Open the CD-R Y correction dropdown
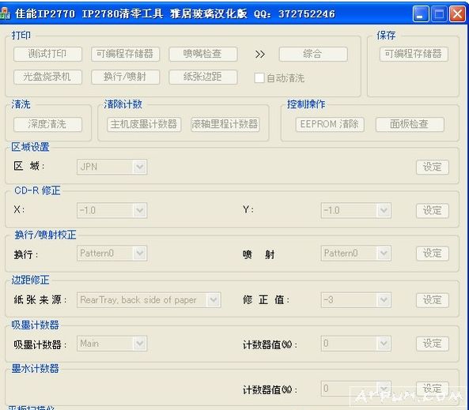 point(356,210)
